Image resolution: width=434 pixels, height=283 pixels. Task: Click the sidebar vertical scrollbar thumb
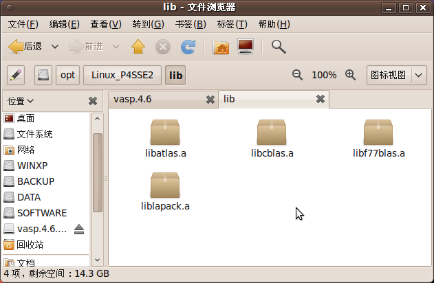(98, 172)
